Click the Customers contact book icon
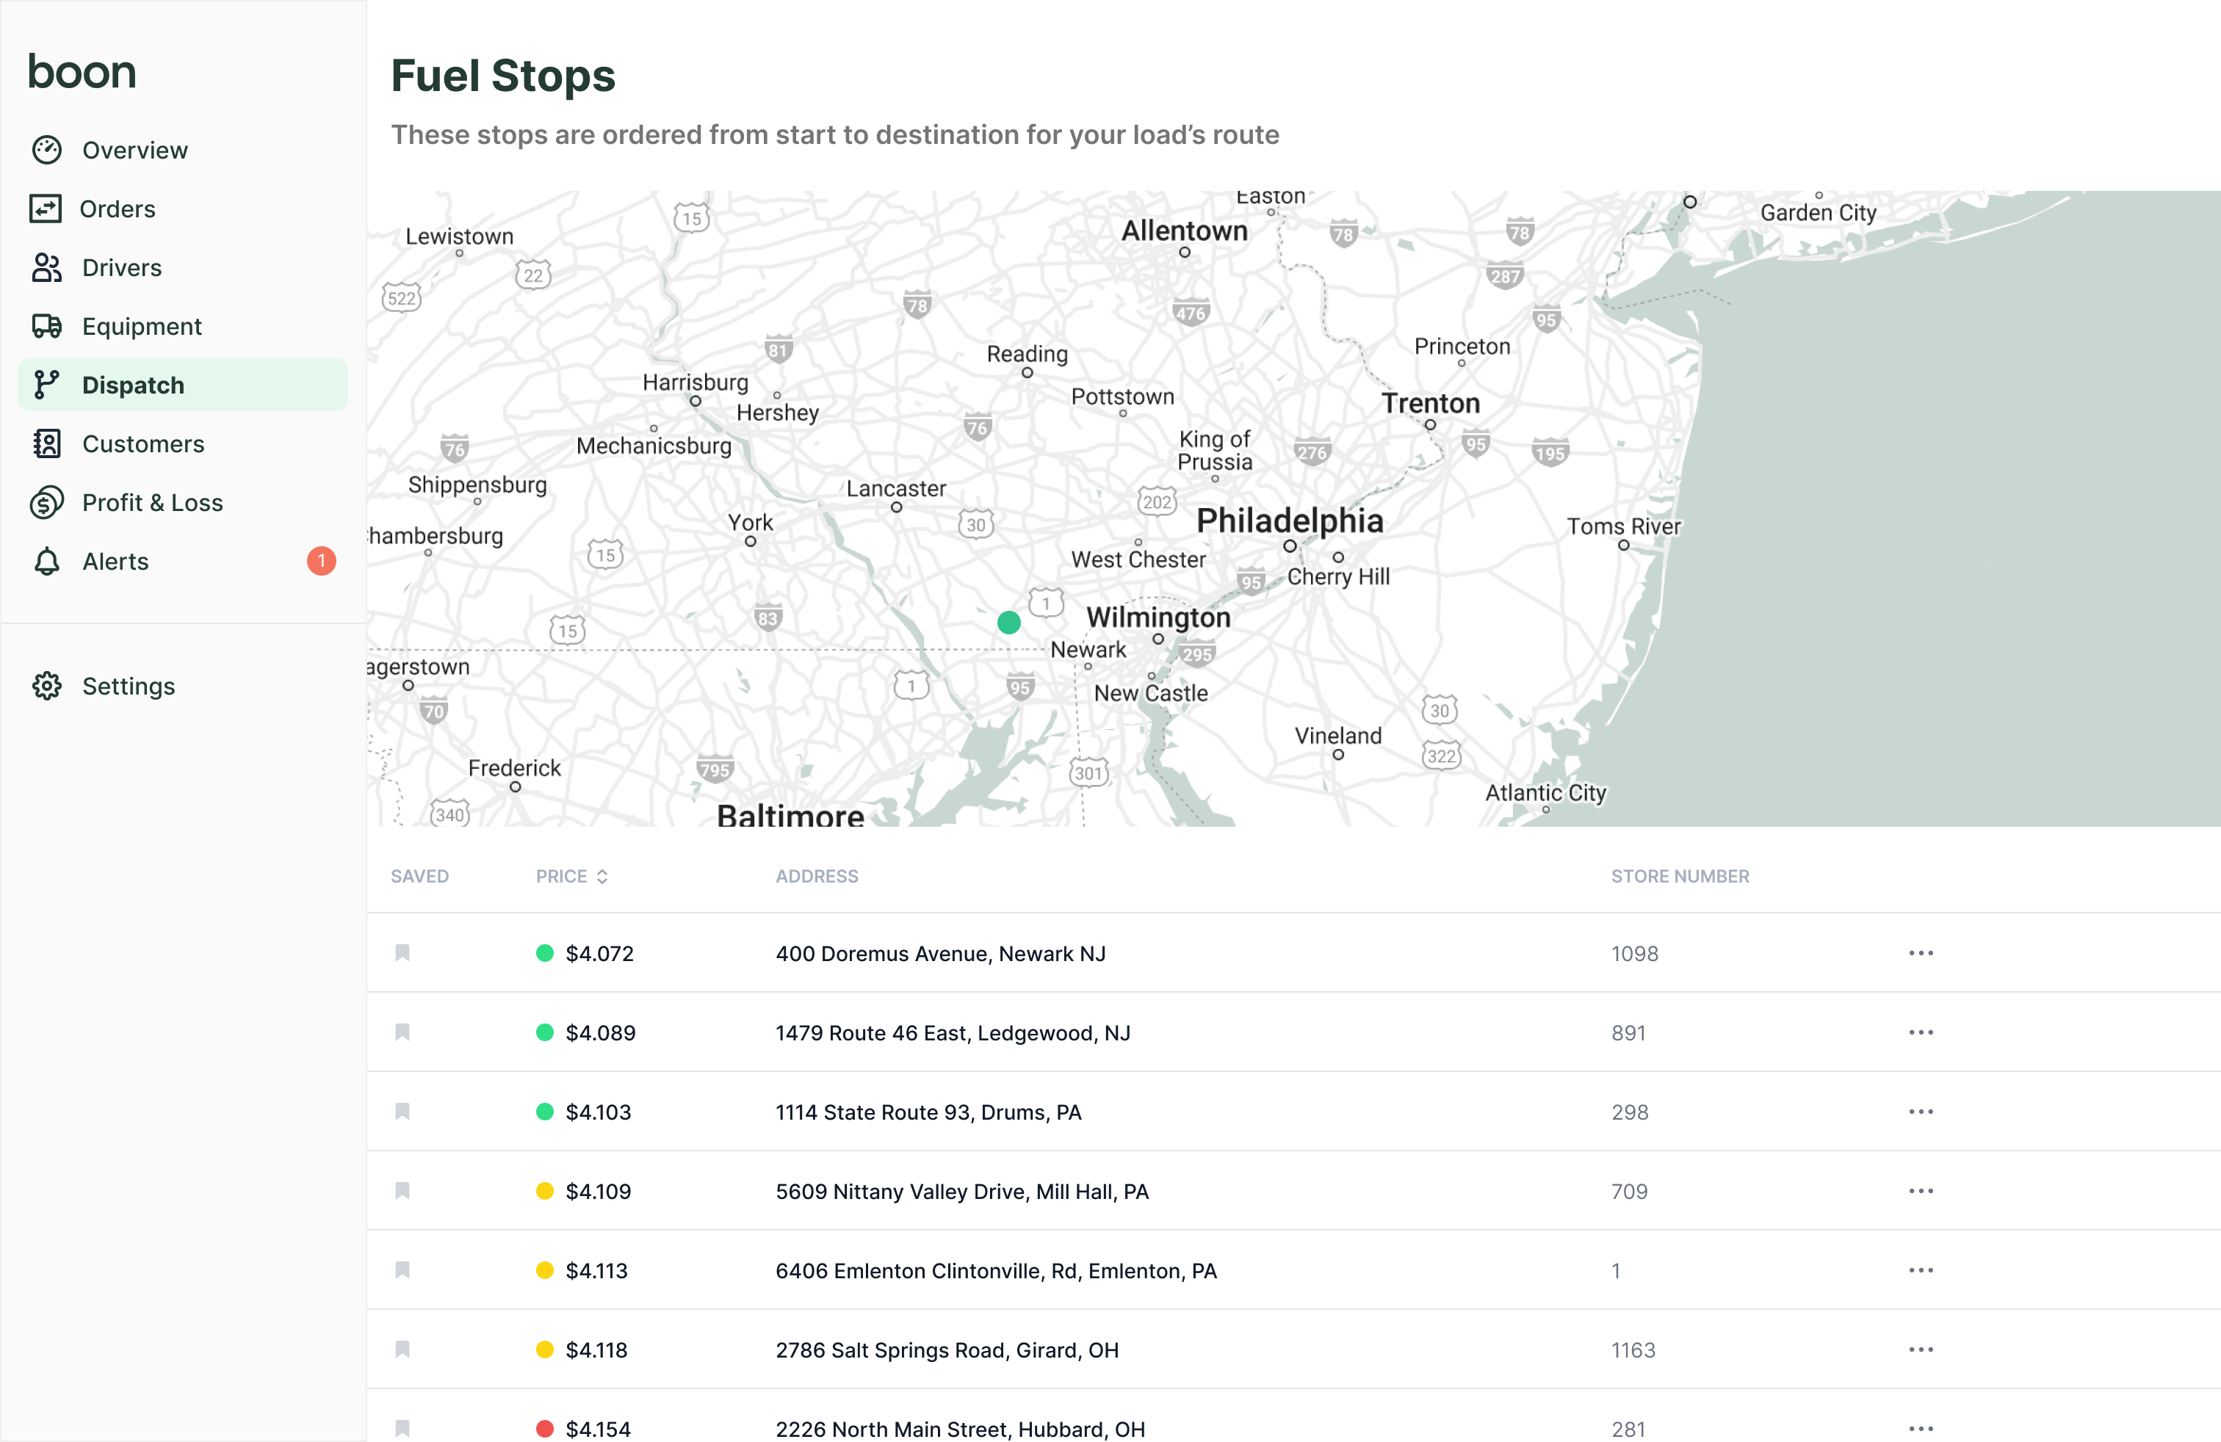 point(47,444)
